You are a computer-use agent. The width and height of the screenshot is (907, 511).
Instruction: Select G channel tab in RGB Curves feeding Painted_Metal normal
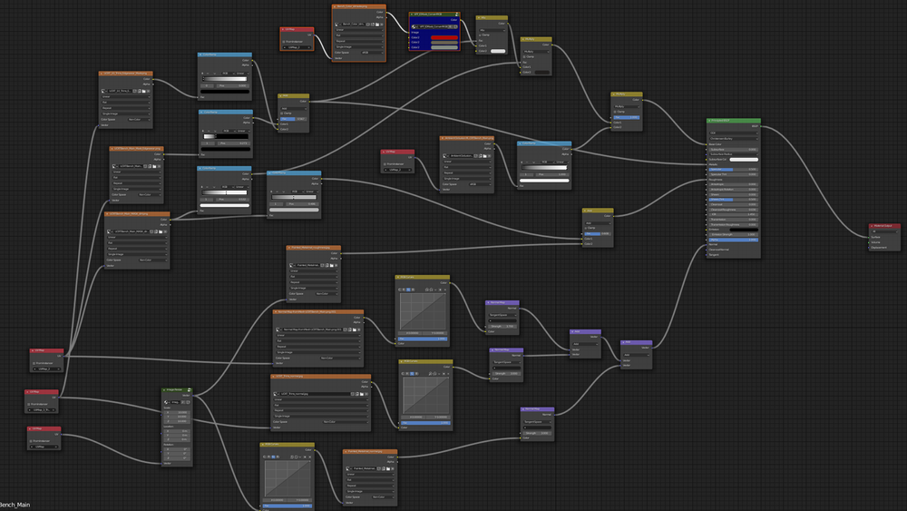click(x=273, y=457)
